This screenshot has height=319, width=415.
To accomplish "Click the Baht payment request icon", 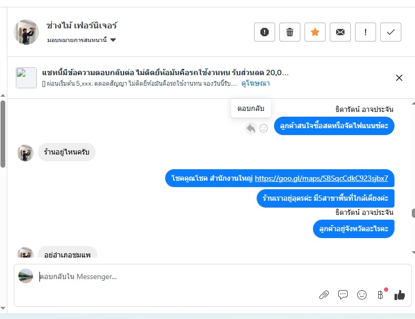I will 380,295.
